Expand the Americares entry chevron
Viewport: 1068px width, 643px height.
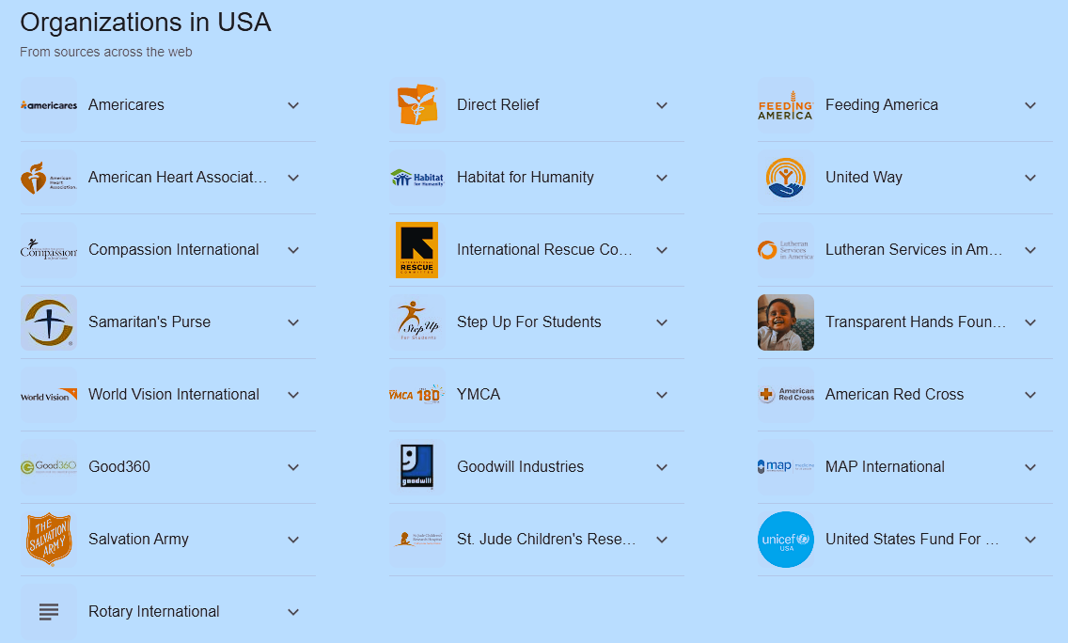pyautogui.click(x=293, y=105)
